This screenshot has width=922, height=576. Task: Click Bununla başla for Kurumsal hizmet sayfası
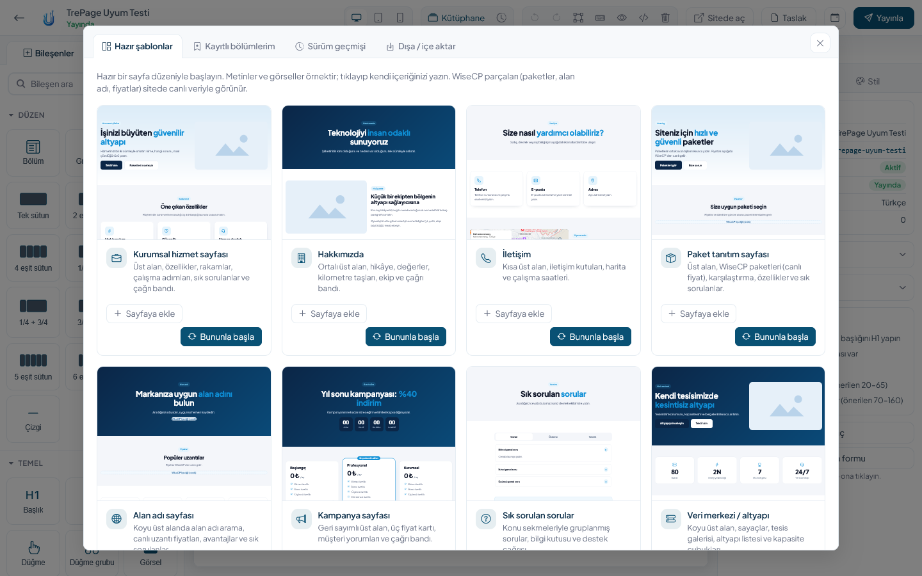[x=221, y=337]
